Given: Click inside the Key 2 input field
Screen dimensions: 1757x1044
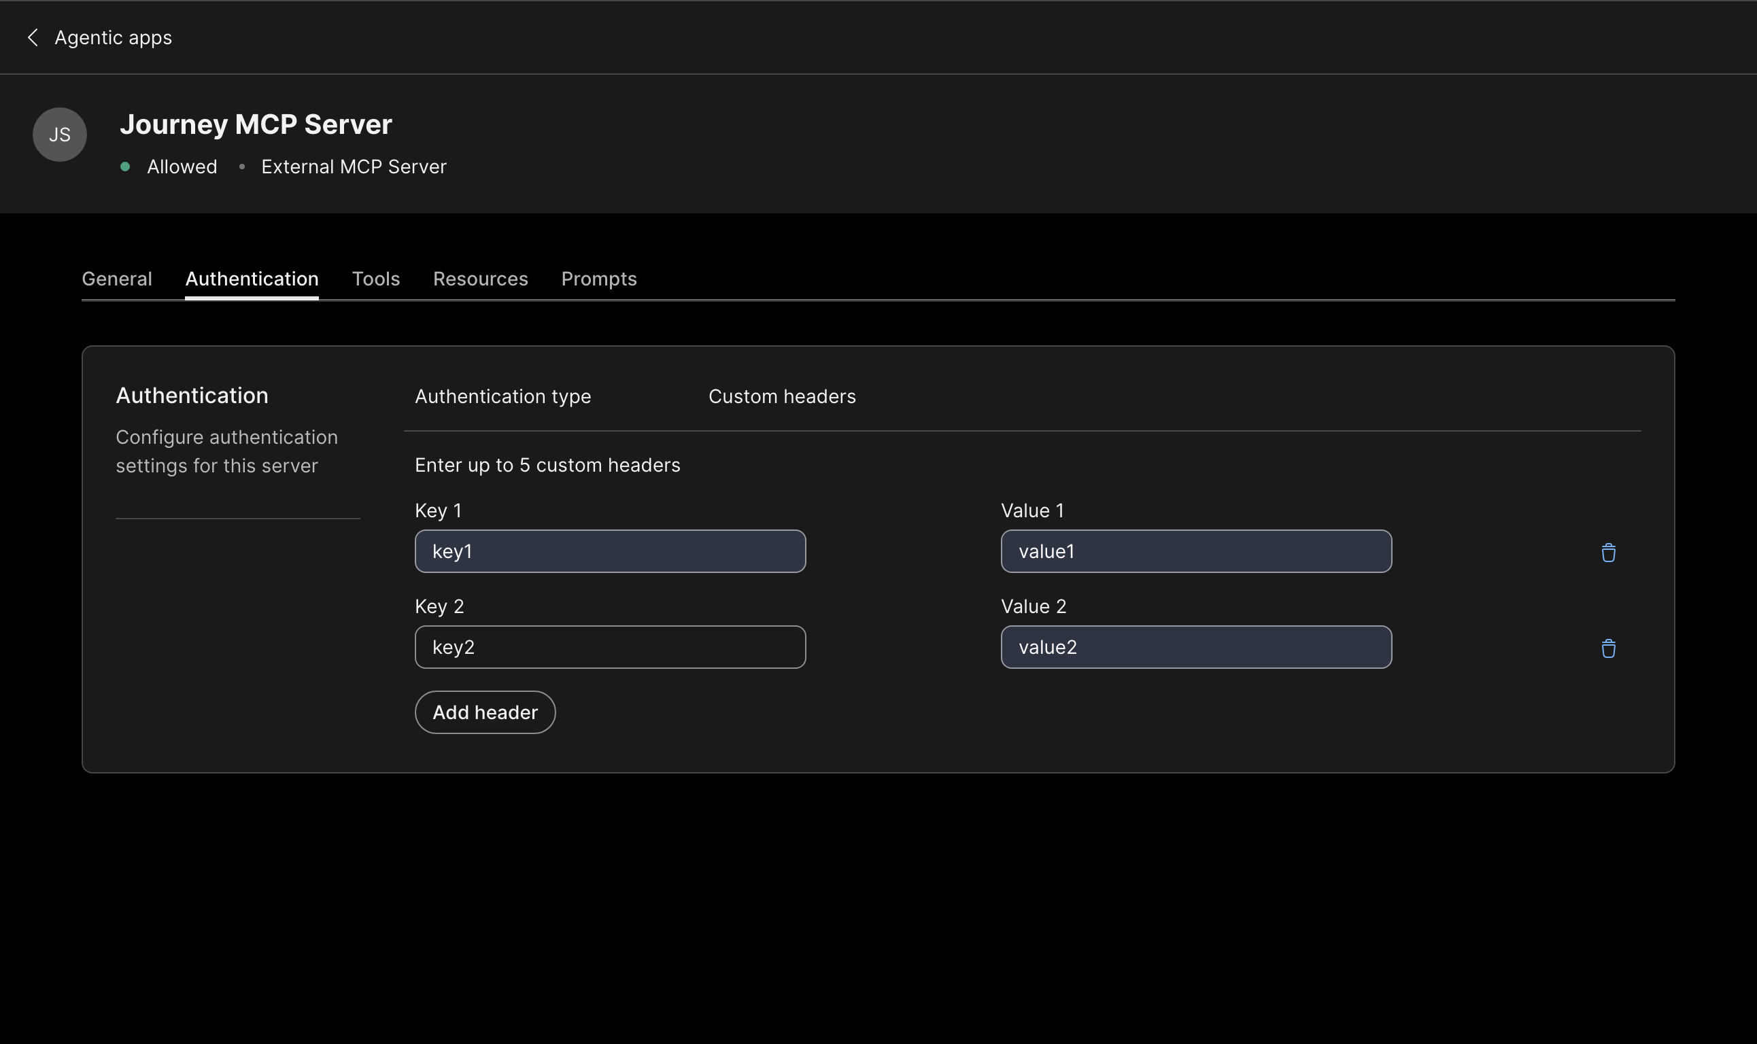Looking at the screenshot, I should 609,646.
